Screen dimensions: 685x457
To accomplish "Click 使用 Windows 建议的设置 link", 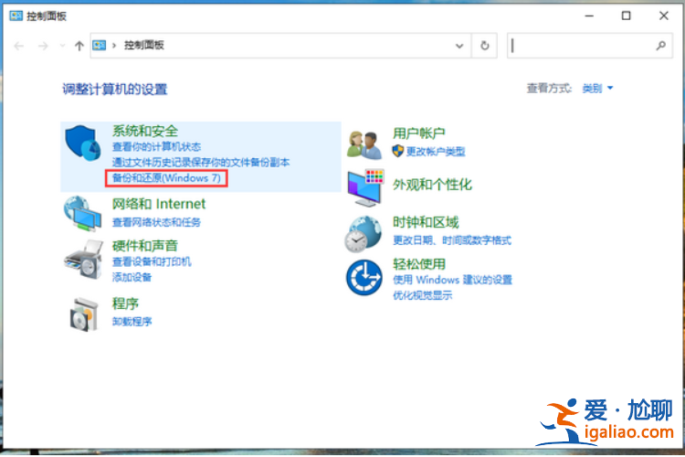I will click(x=453, y=280).
